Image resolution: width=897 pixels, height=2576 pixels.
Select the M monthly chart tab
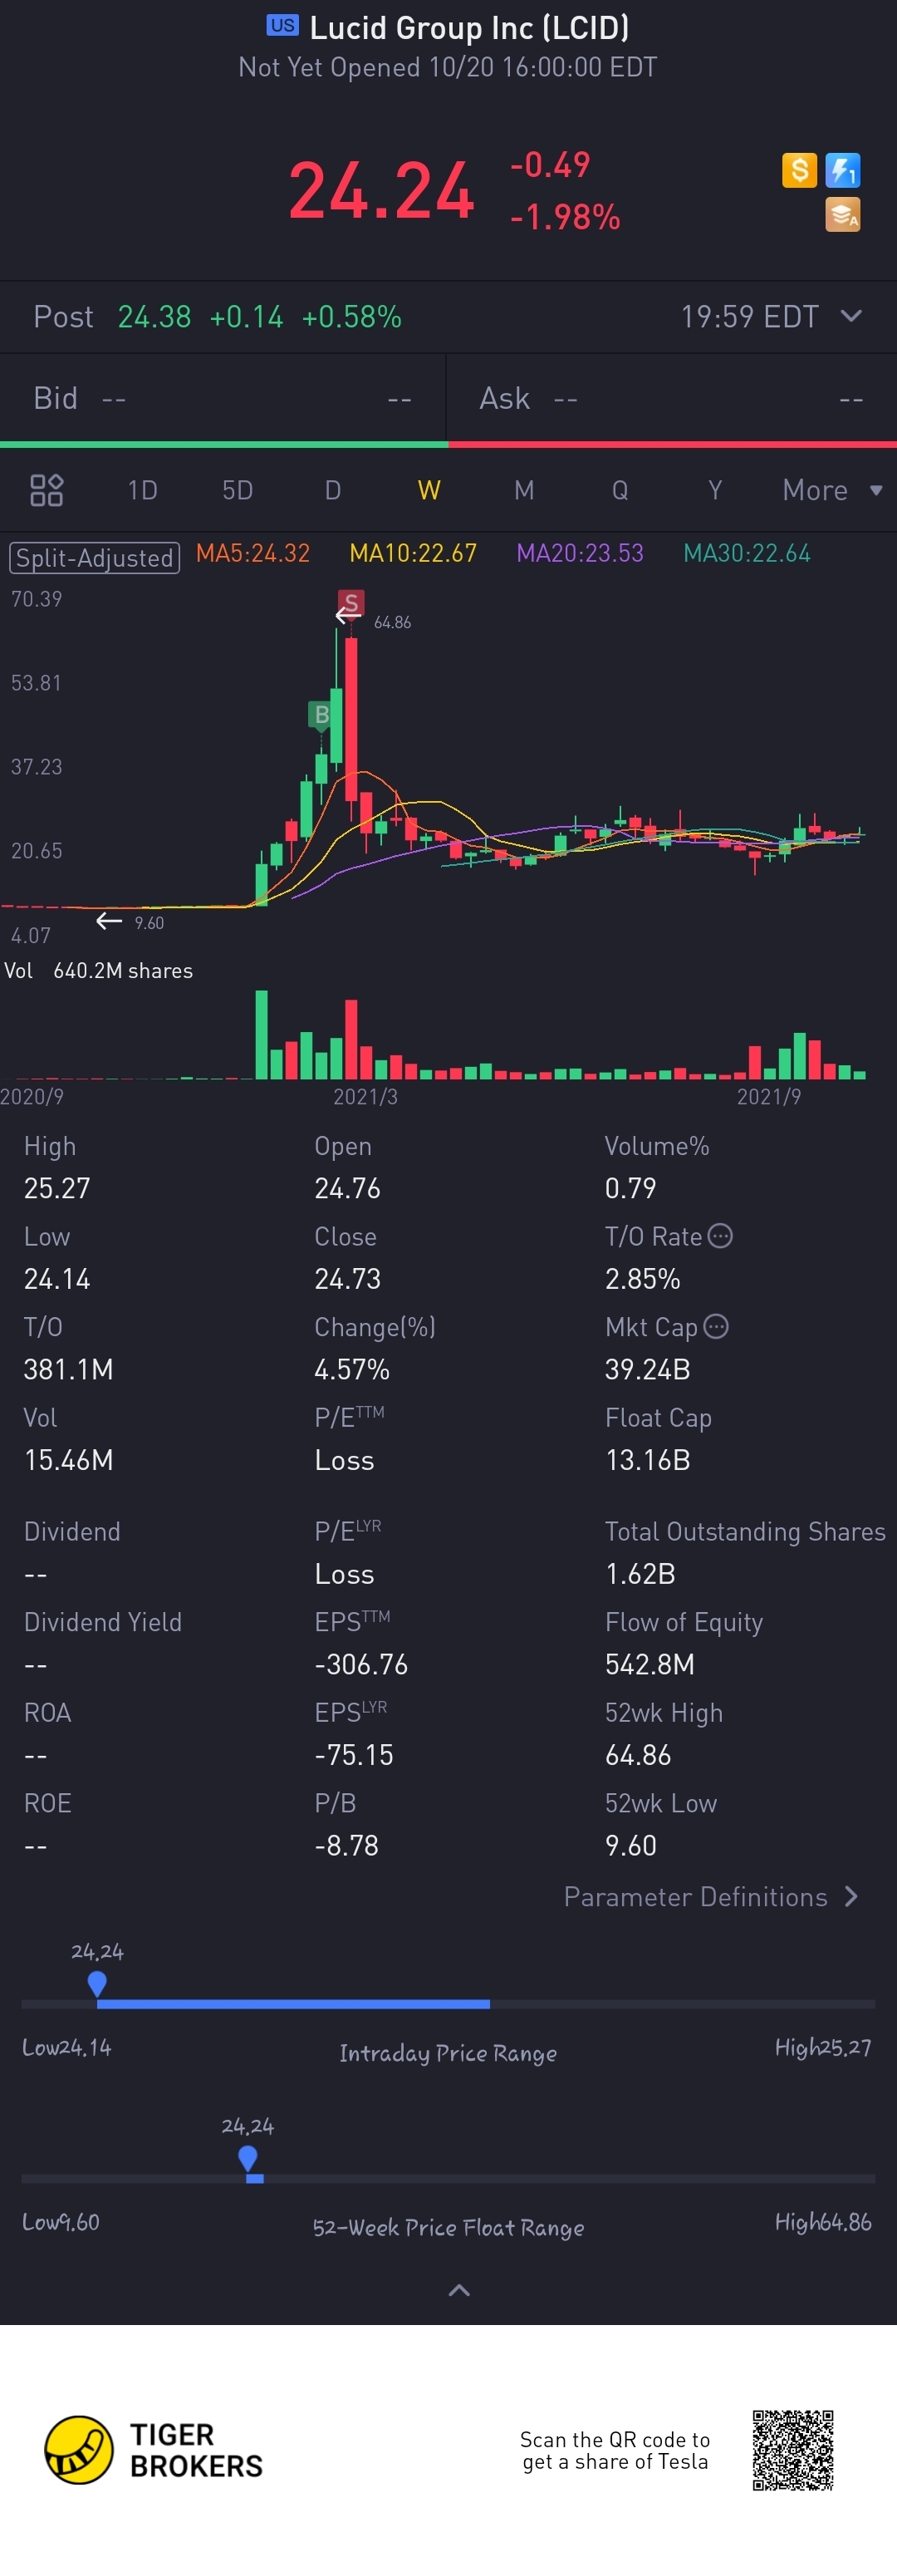point(524,490)
